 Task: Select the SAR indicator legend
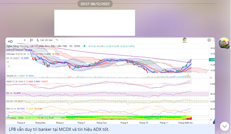(19, 50)
